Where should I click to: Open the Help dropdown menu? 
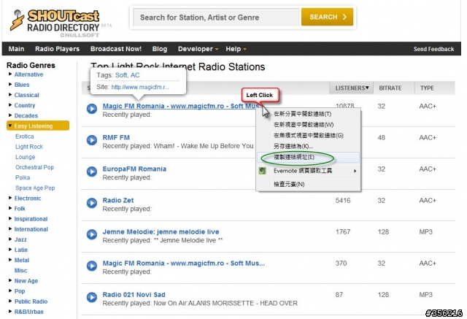[236, 49]
